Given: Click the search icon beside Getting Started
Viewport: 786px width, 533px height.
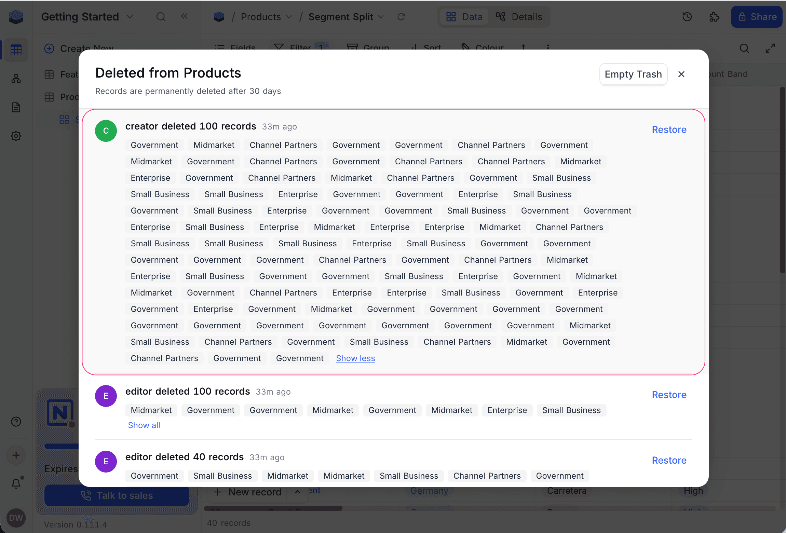Looking at the screenshot, I should [x=161, y=17].
